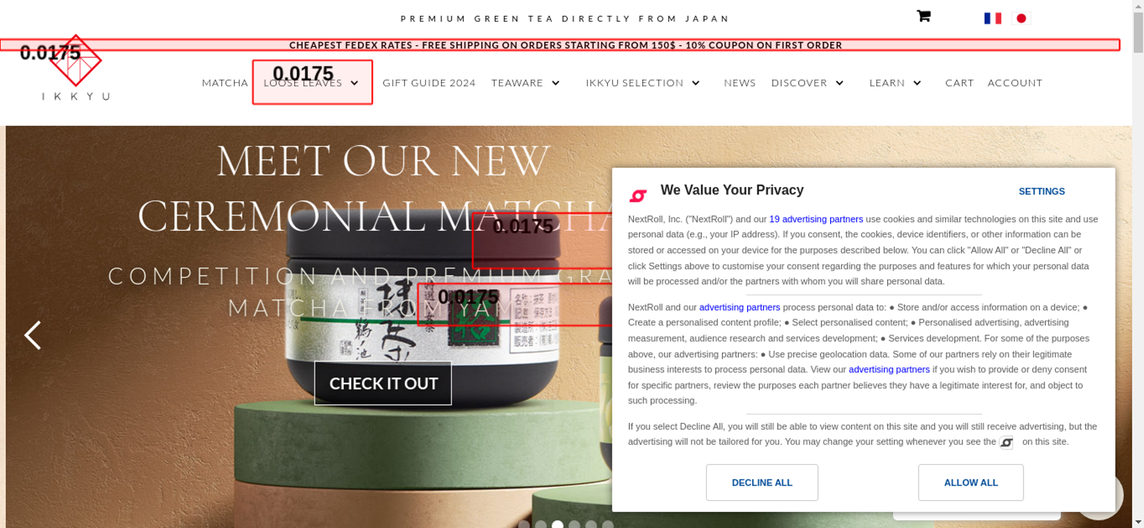The width and height of the screenshot is (1144, 528).
Task: Click the page vertical scrollbar thumb
Action: coord(1138,31)
